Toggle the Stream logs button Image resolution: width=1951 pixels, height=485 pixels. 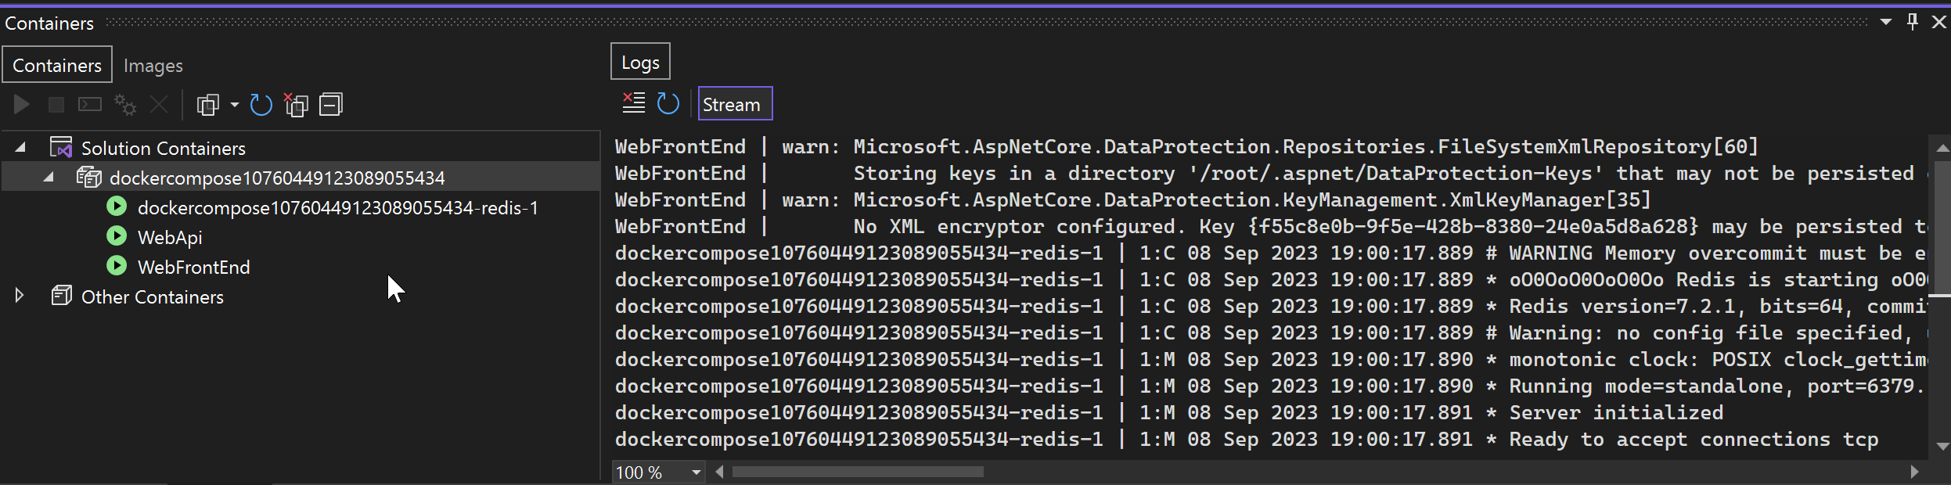point(735,103)
